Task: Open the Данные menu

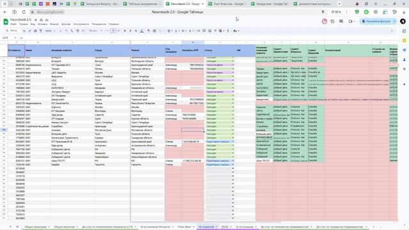Action: tap(66, 24)
